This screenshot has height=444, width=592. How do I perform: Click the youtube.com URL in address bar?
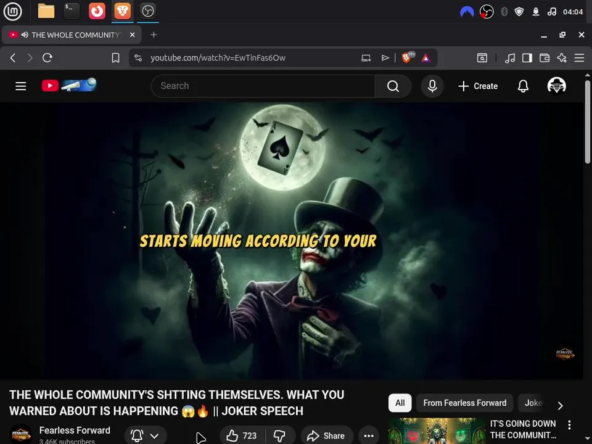[x=218, y=58]
